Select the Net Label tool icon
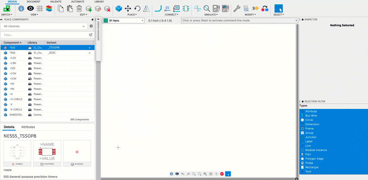 click(x=167, y=9)
